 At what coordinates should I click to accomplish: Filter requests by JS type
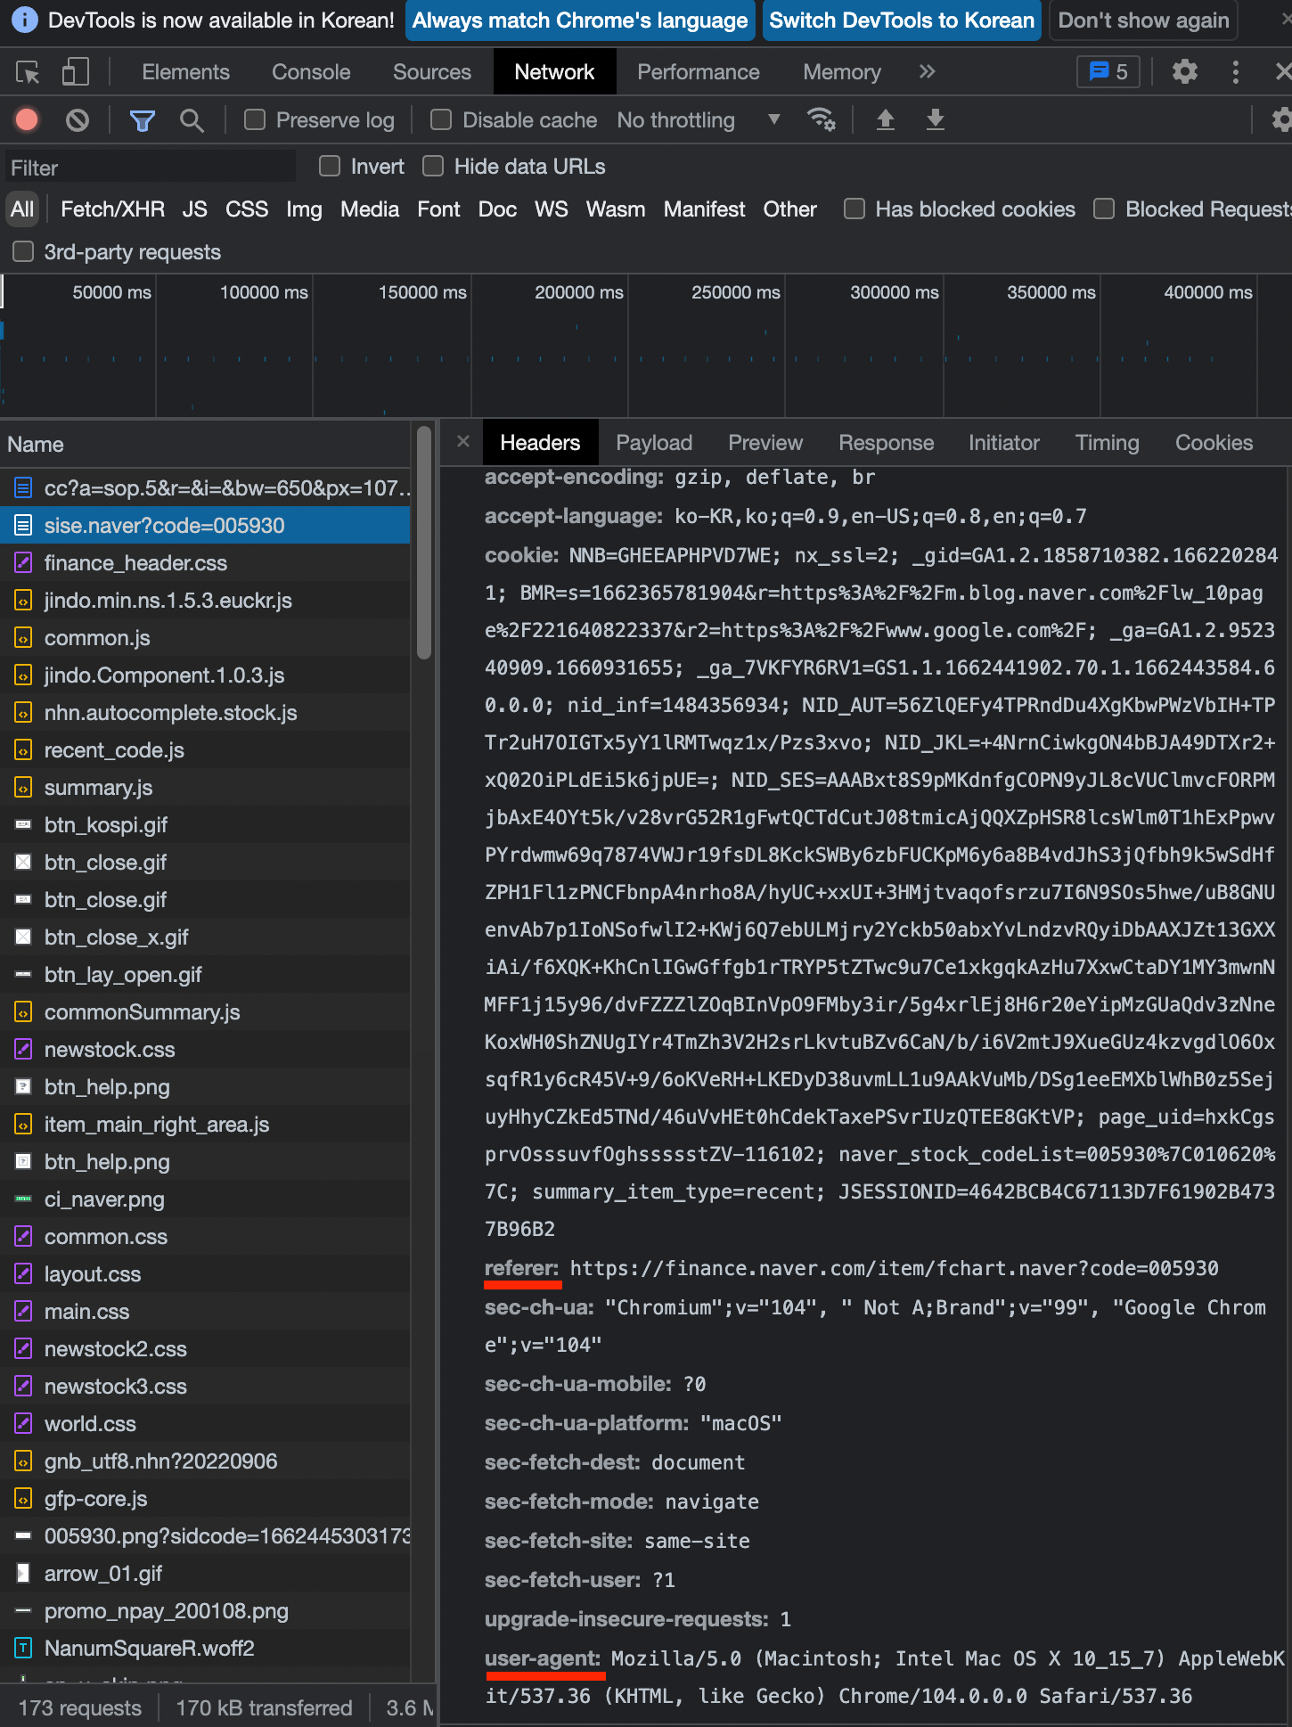pos(194,209)
